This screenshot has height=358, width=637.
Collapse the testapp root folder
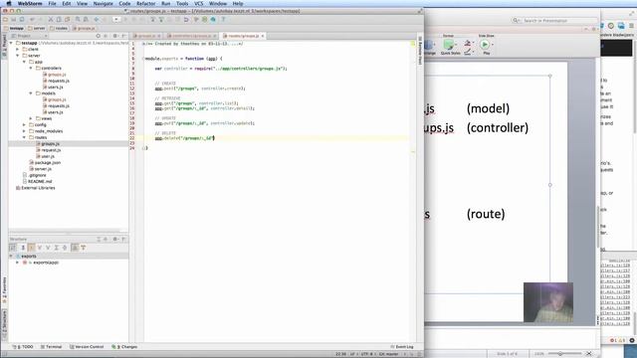point(11,43)
